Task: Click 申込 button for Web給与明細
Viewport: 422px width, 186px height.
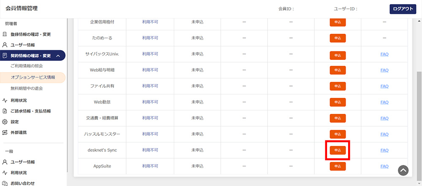Action: [338, 70]
